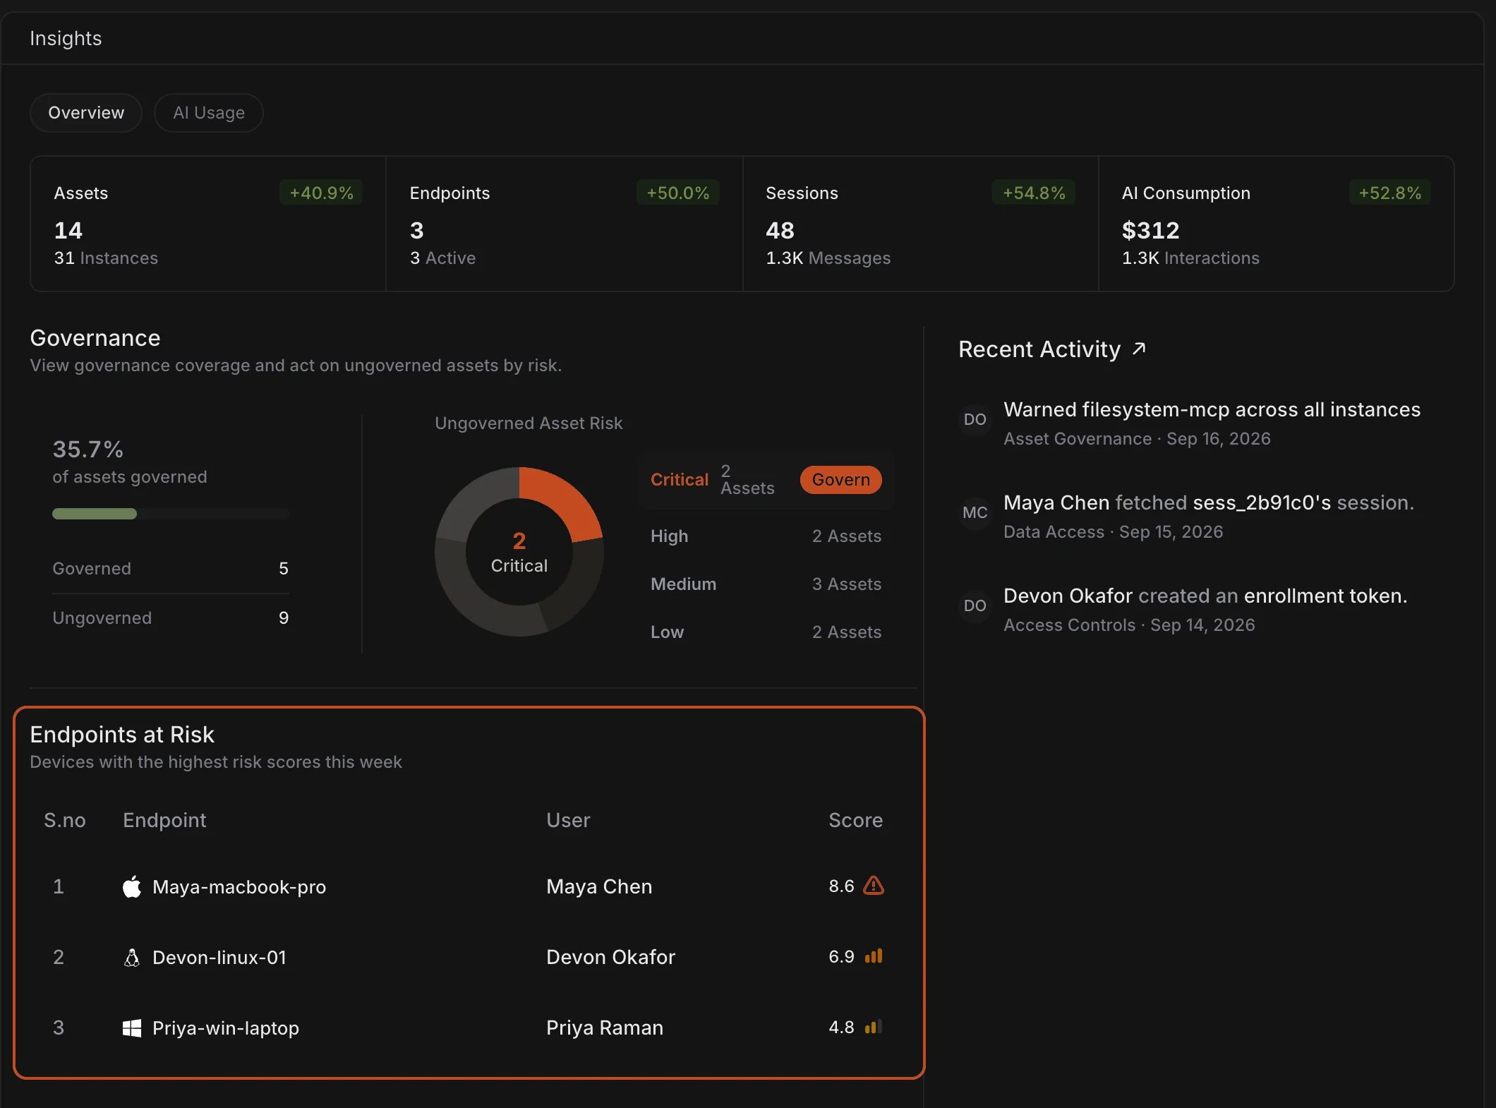Click the MC avatar beside Maya Chen activity
This screenshot has width=1496, height=1108.
975,512
